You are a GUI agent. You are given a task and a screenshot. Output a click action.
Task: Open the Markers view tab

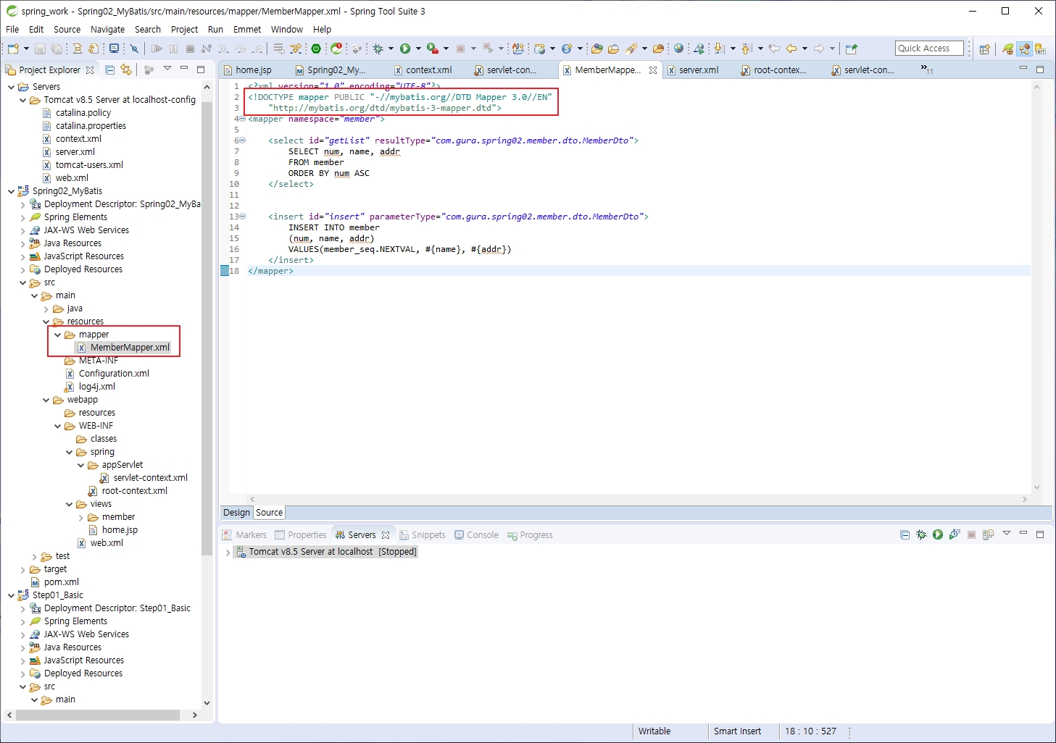click(245, 535)
